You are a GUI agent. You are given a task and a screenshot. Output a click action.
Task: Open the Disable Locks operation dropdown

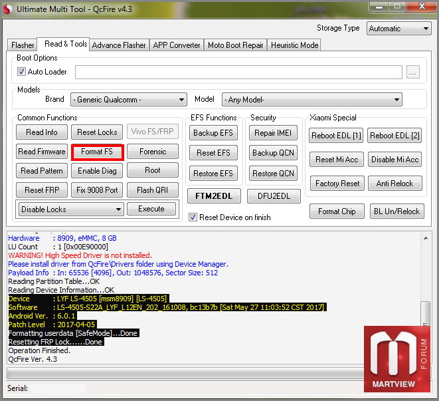click(71, 209)
